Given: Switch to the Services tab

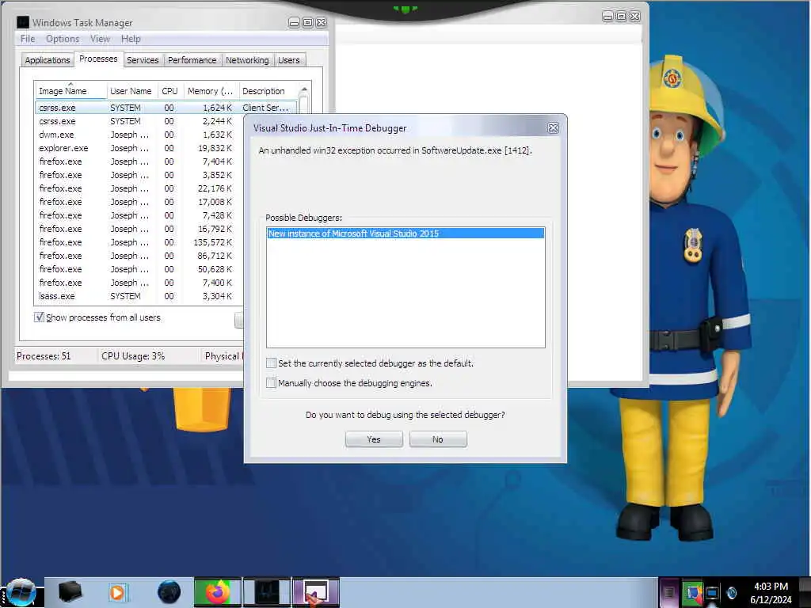Looking at the screenshot, I should coord(143,60).
